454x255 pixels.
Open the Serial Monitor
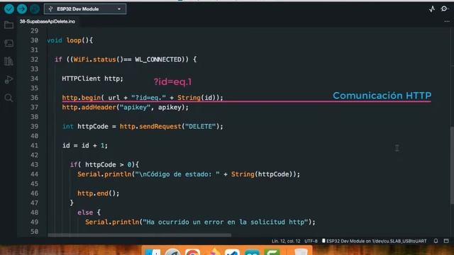click(444, 9)
